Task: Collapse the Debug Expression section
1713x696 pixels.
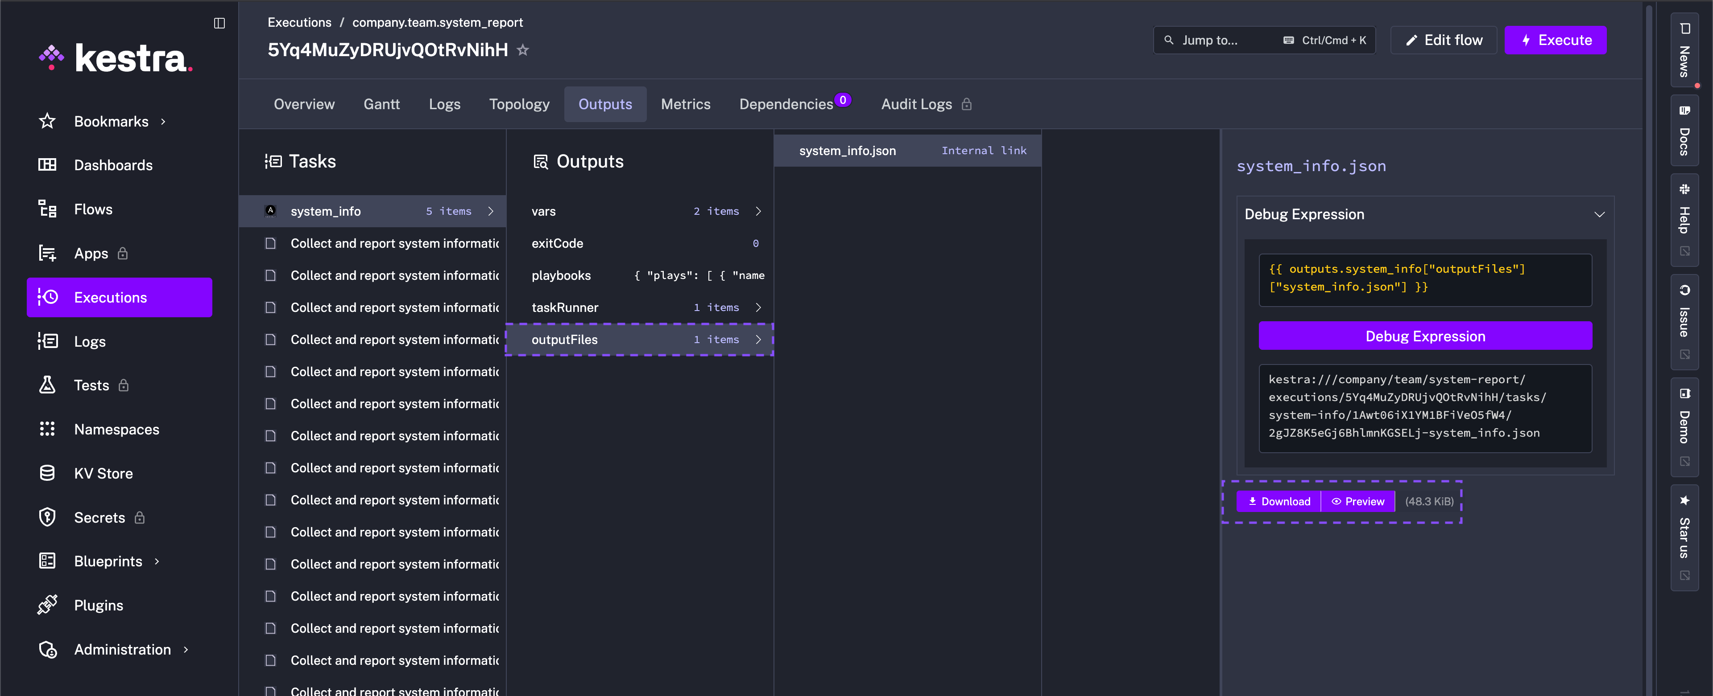Action: (1599, 214)
